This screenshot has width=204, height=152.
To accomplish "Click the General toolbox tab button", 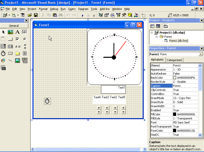I will (14, 26).
